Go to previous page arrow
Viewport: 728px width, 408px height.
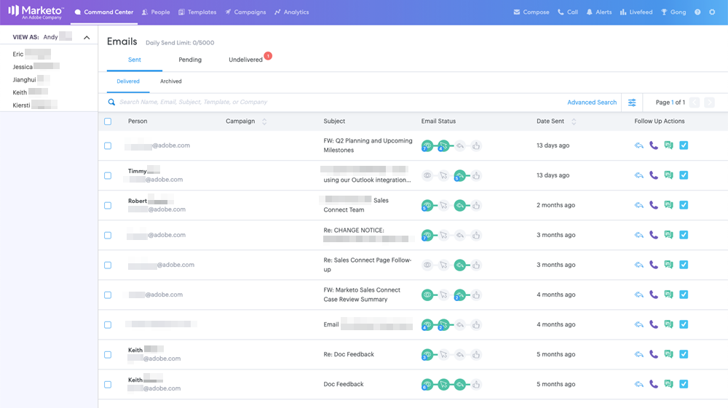[x=695, y=103]
